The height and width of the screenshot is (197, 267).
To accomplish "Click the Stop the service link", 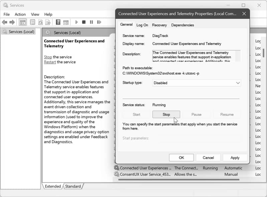I will pyautogui.click(x=48, y=57).
